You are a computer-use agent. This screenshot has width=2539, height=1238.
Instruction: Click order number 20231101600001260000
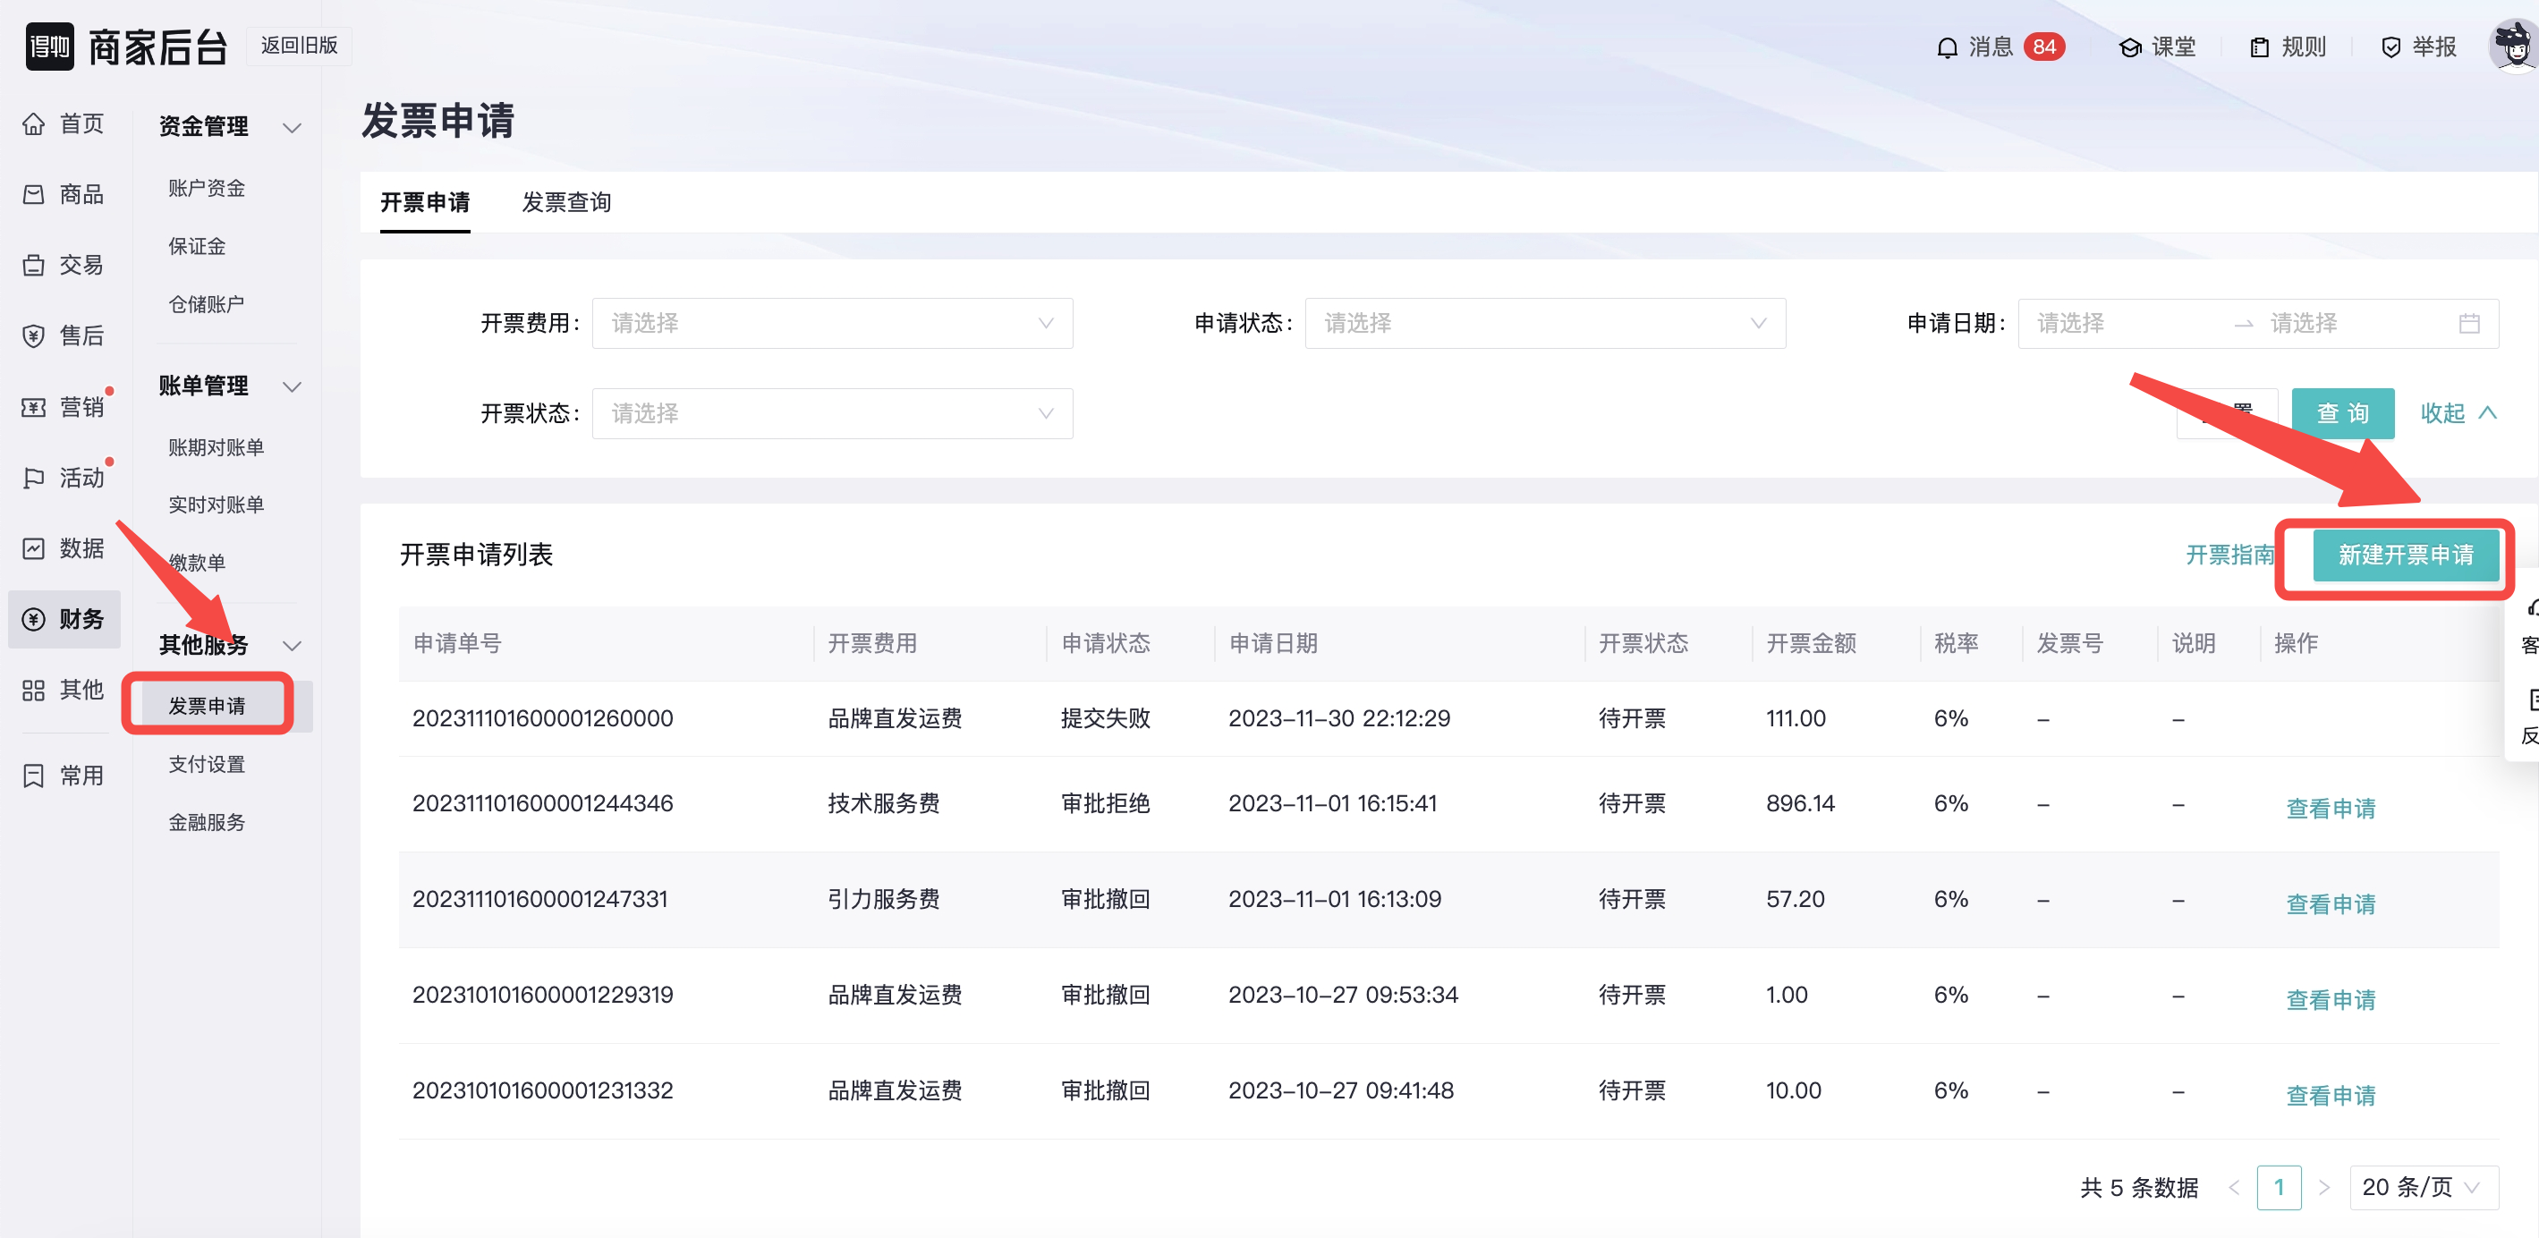542,718
